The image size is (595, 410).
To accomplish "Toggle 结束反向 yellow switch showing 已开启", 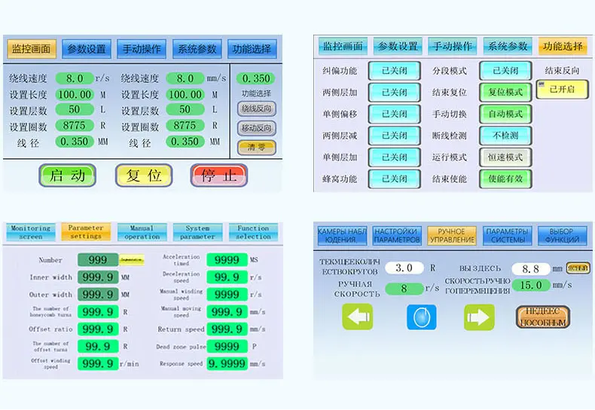I will coord(562,90).
